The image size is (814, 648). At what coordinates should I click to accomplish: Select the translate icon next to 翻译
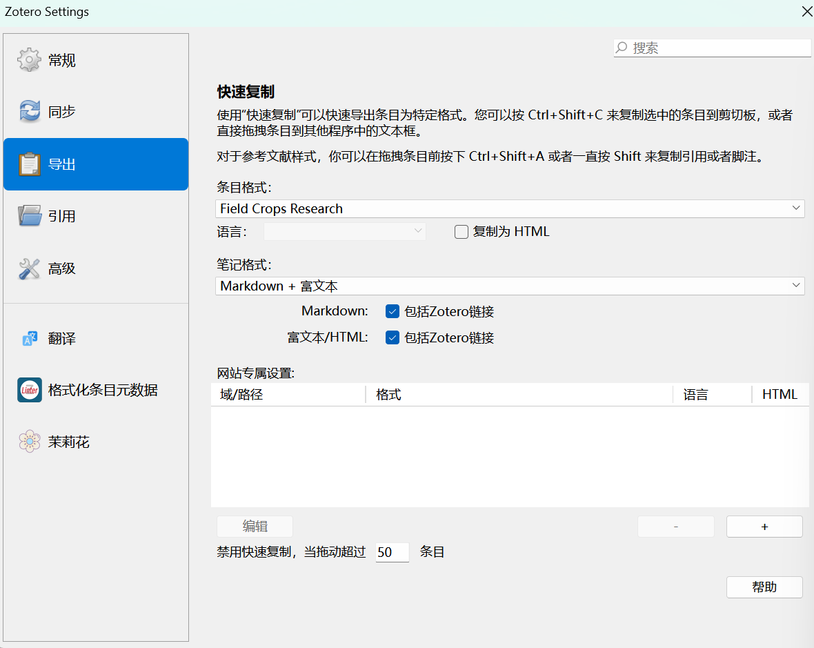pos(29,338)
